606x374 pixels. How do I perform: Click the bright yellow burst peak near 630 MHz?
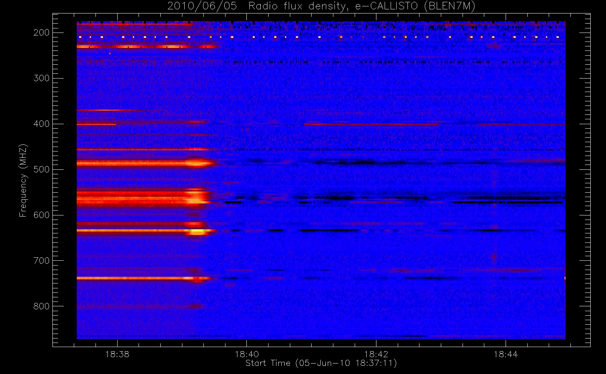coord(198,232)
